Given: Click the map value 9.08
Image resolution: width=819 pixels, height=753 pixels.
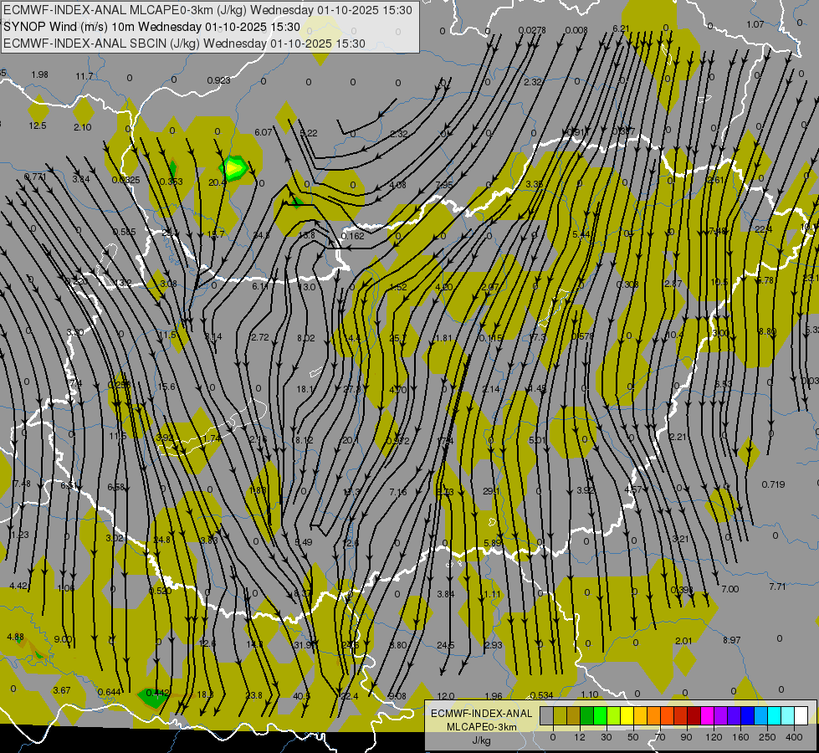Looking at the screenshot, I should pyautogui.click(x=397, y=696).
